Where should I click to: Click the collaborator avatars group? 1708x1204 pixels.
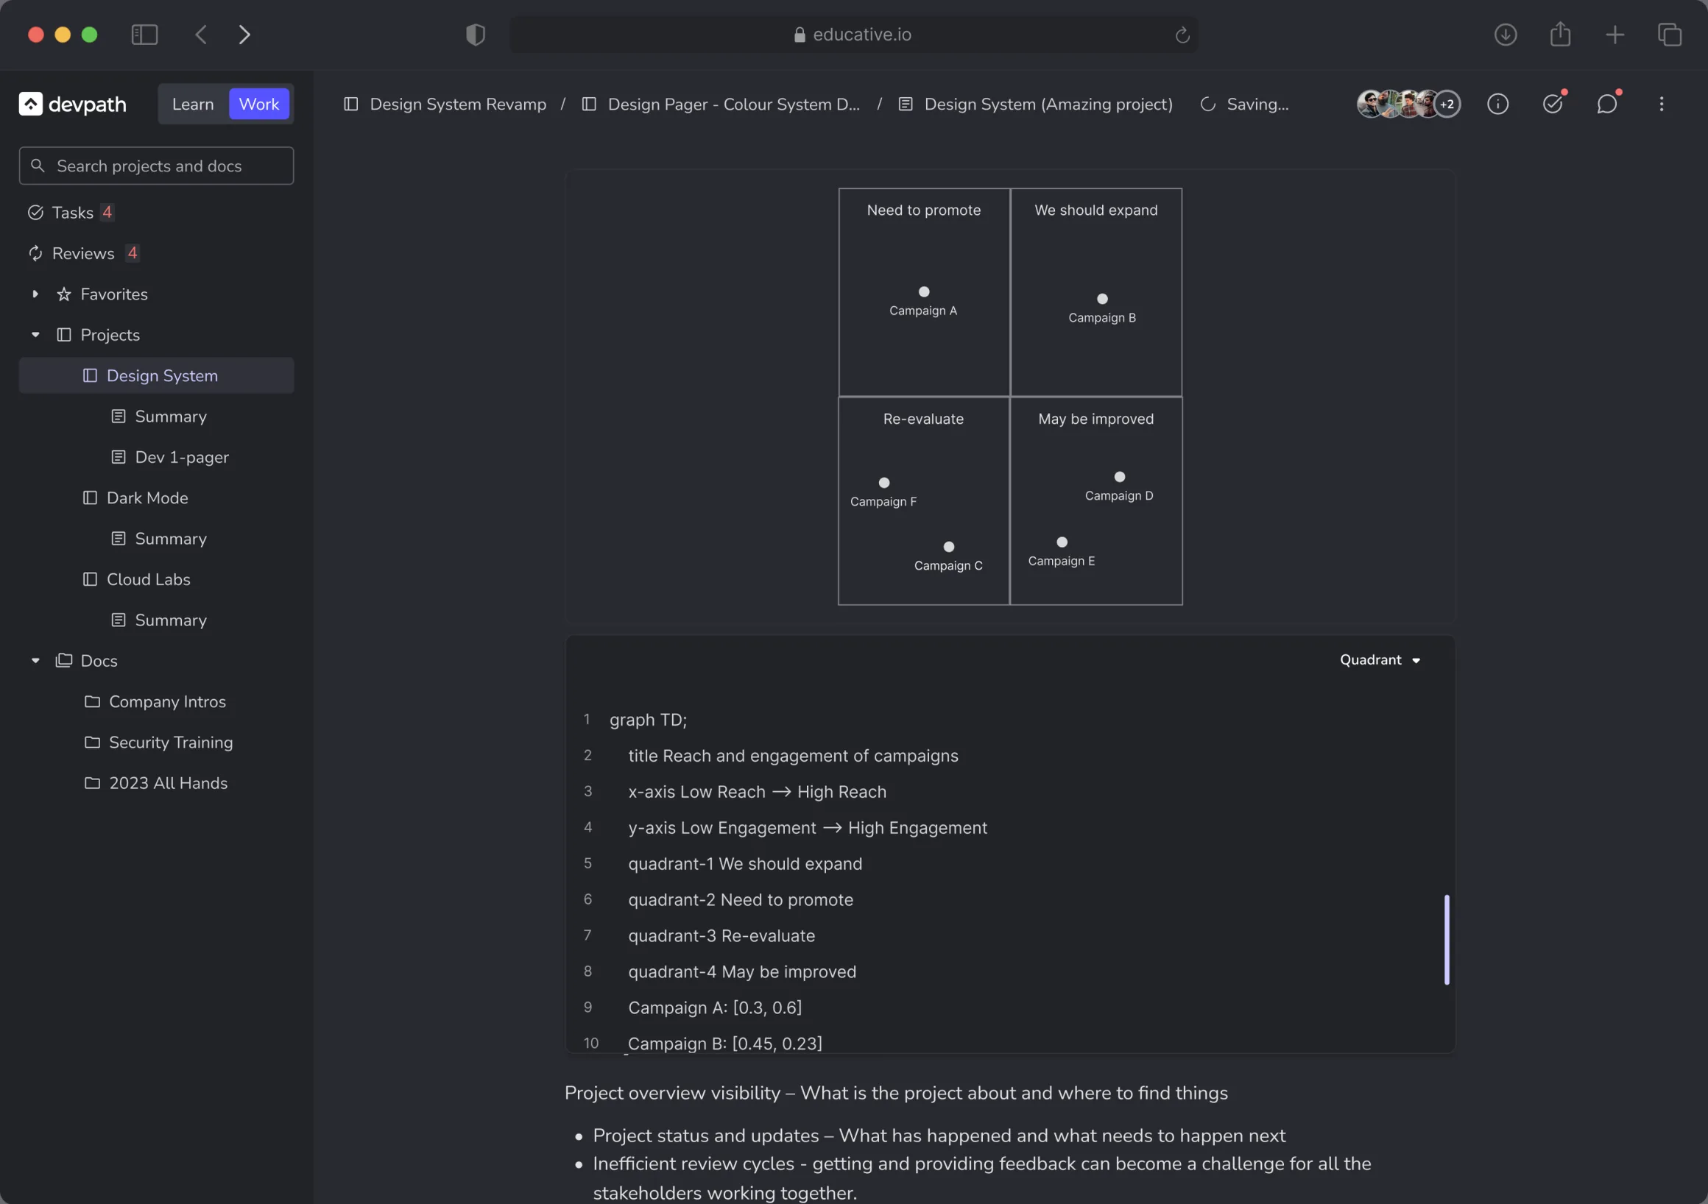point(1408,104)
